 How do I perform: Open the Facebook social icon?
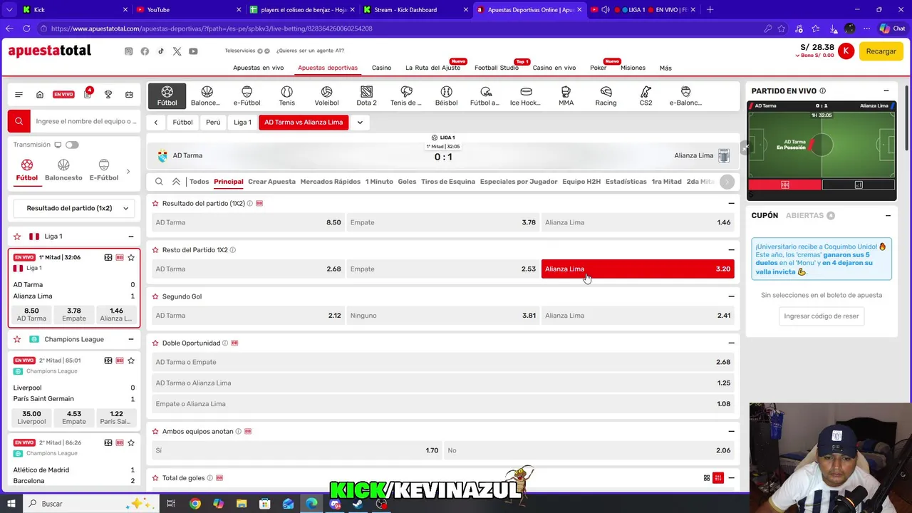145,51
